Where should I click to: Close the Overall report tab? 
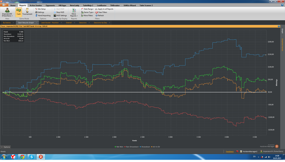(75, 23)
